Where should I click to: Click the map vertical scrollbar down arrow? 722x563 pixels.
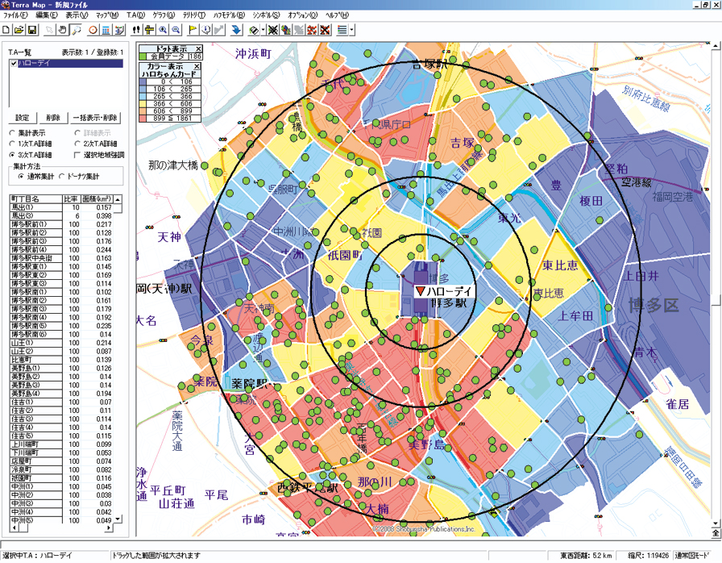(716, 523)
